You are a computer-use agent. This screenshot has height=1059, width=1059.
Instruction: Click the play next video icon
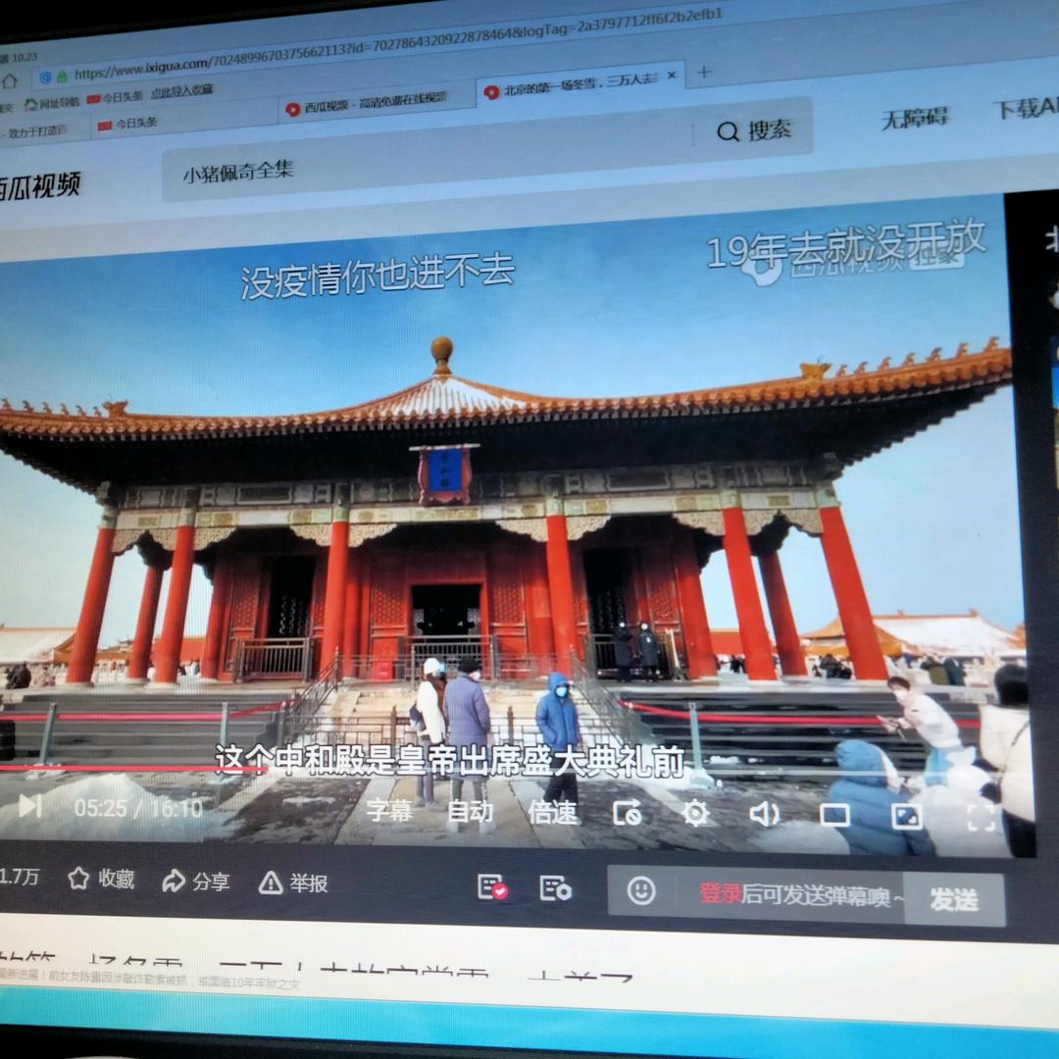tap(29, 806)
